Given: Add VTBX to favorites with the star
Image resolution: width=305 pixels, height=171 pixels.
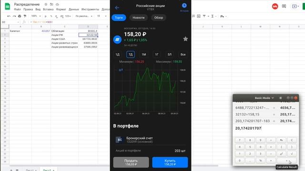Looking at the screenshot, I should pos(185,39).
